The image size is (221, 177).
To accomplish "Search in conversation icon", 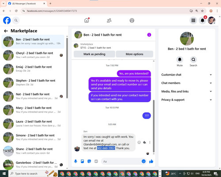I will tap(193, 60).
